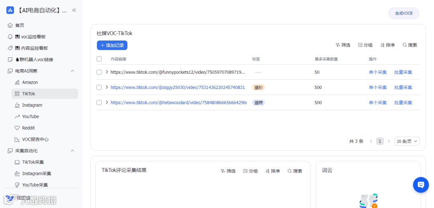Click the 猫粮 tag
434x208 pixels.
258,103
